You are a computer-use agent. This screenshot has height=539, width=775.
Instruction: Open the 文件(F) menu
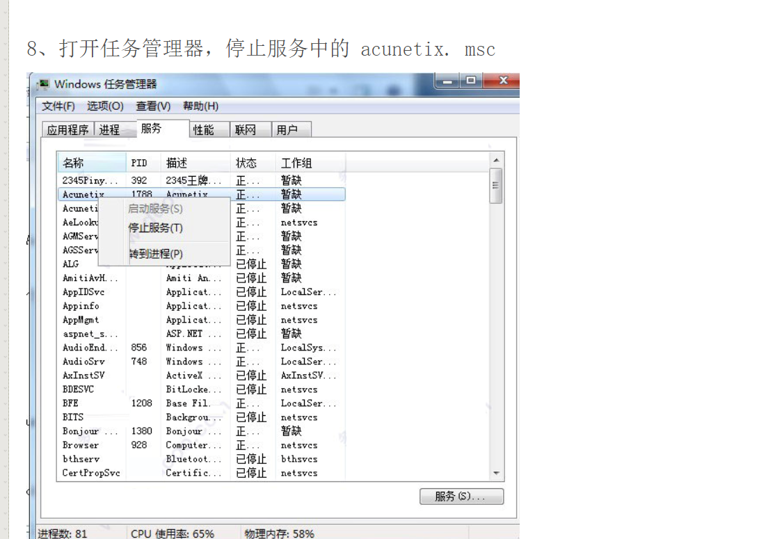[58, 106]
